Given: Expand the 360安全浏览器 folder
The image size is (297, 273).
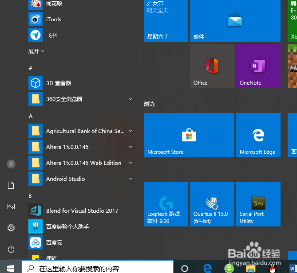Looking at the screenshot, I should point(131,99).
